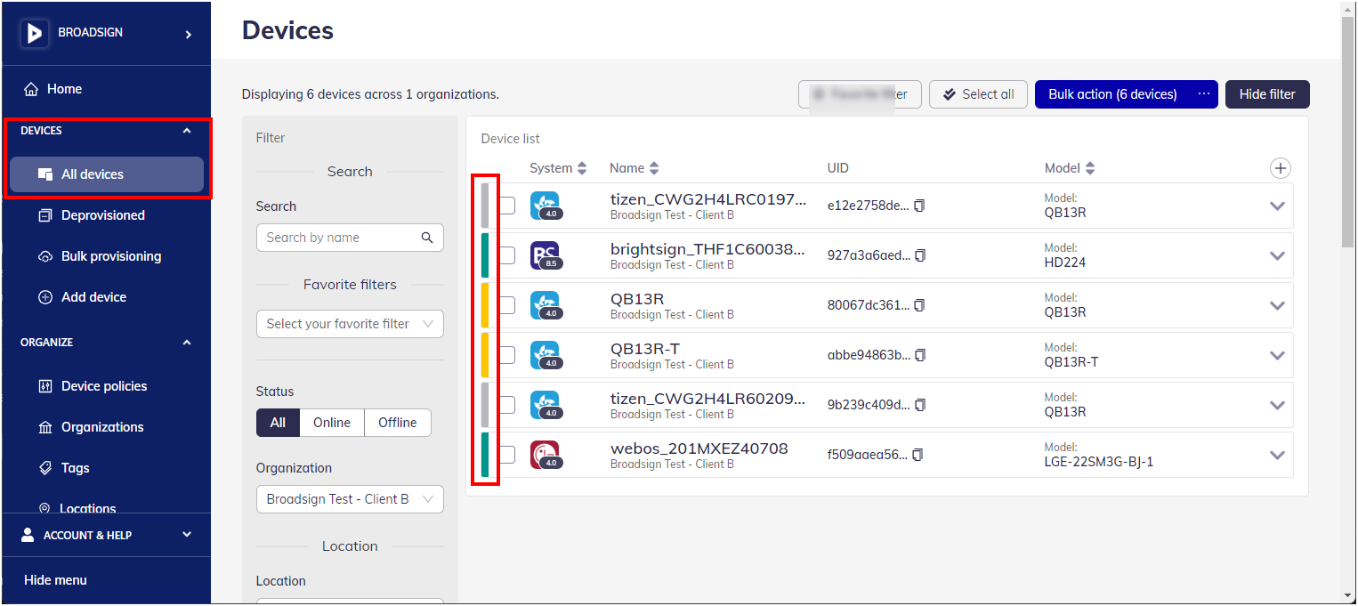
Task: Click Hide filter button
Action: click(x=1267, y=94)
